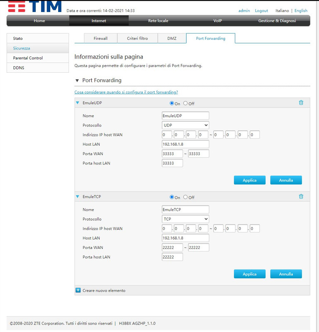Click the 'Data e ora correnti' timestamp text
The image size is (319, 332).
(101, 11)
